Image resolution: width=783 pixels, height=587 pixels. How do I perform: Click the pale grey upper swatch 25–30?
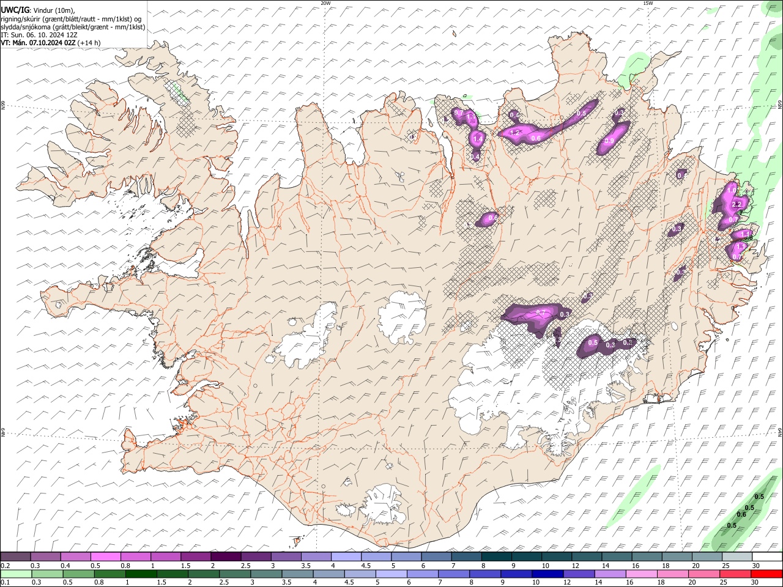[x=736, y=556]
